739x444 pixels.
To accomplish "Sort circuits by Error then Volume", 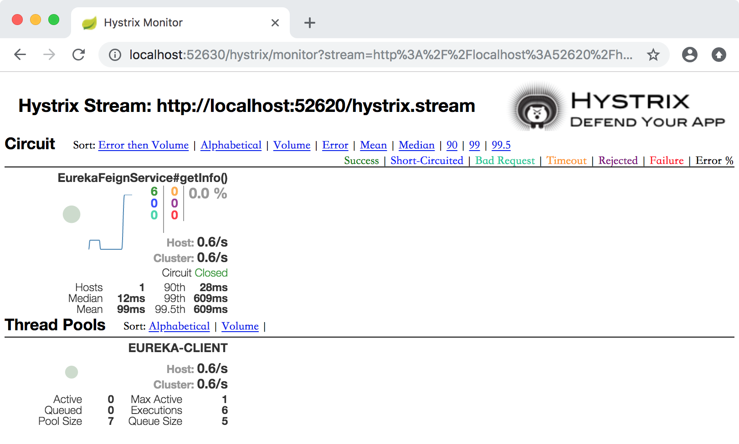I will click(144, 145).
